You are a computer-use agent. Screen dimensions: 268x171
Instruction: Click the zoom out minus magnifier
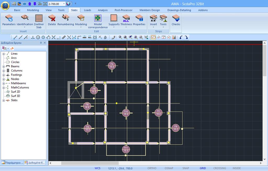click(141, 37)
